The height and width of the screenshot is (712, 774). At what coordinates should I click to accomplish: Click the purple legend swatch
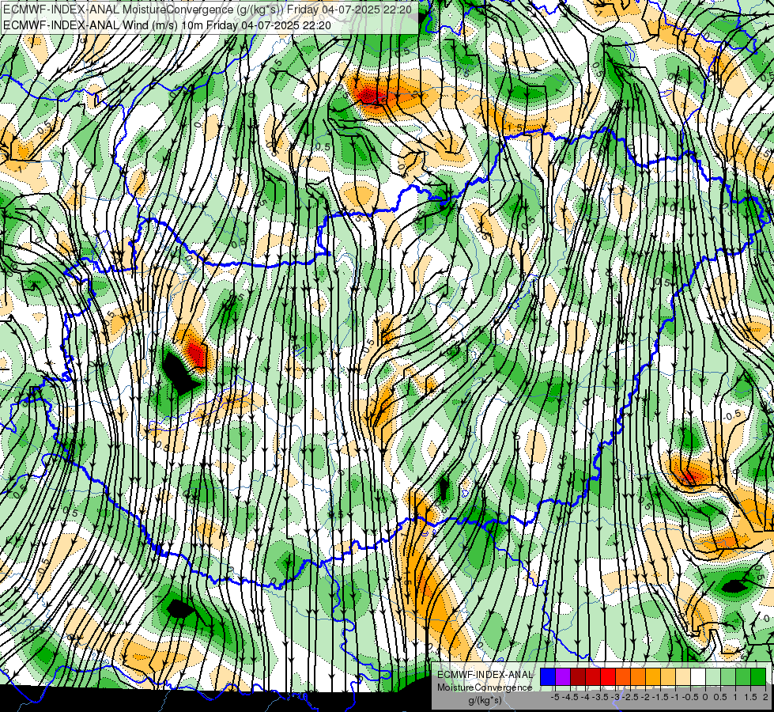click(x=563, y=677)
